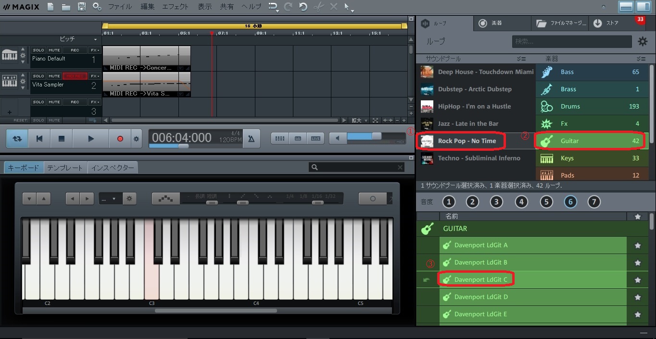Viewport: 656px width, 339px height.
Task: Open FX dropdown on the Piano Default track
Action: pos(94,50)
